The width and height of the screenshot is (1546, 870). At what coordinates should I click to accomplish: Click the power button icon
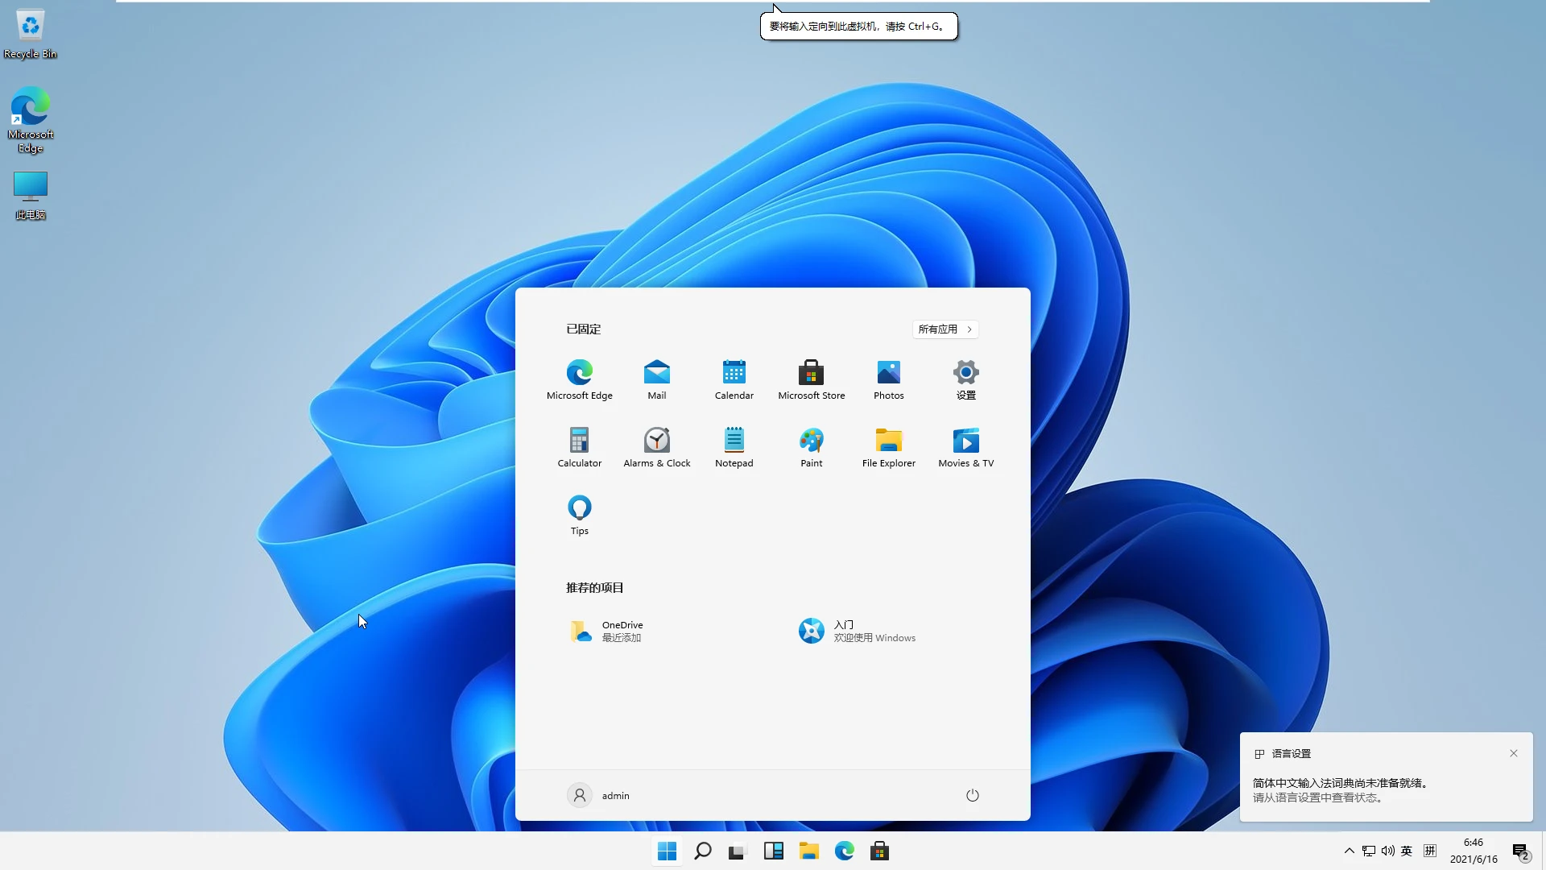point(973,795)
